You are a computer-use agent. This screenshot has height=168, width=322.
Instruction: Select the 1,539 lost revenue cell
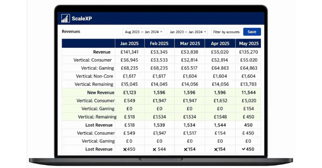coord(159,125)
